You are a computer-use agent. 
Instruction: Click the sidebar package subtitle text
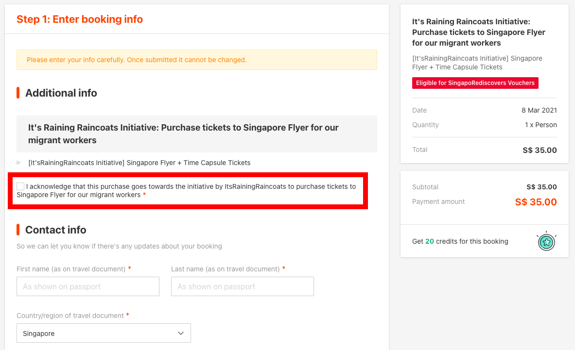[477, 63]
